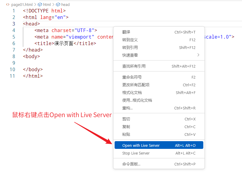This screenshot has height=172, width=242.
Task: Open the 重构... menu item
Action: coord(127,108)
